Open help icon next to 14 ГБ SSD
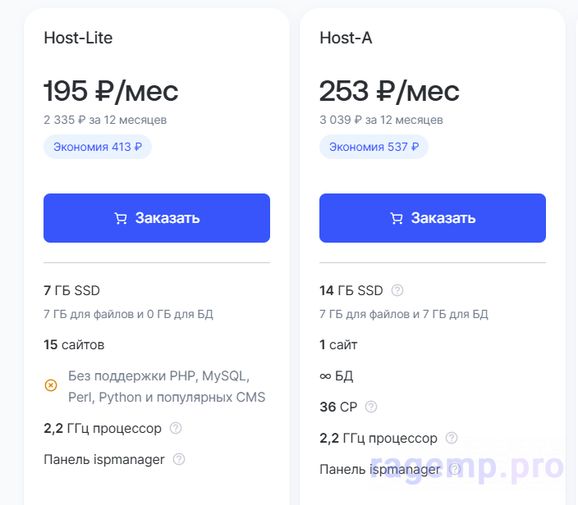Screen dimensions: 578x505 coord(397,290)
